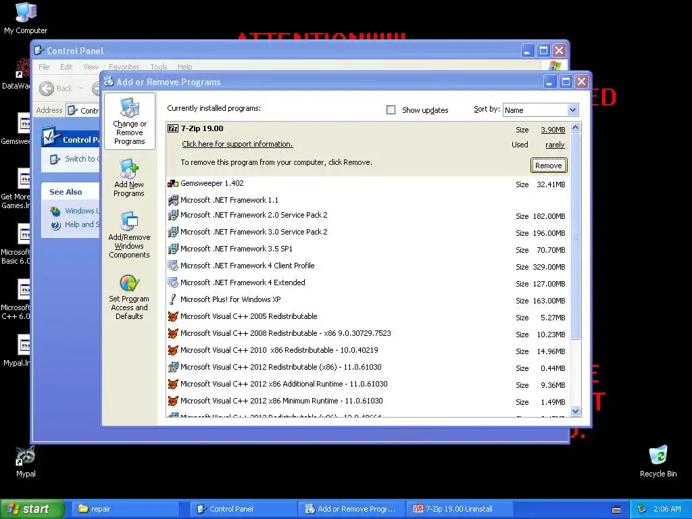Click Visual C++ 2012 x86 Minimum Runtime icon
This screenshot has height=519, width=692.
pos(173,401)
